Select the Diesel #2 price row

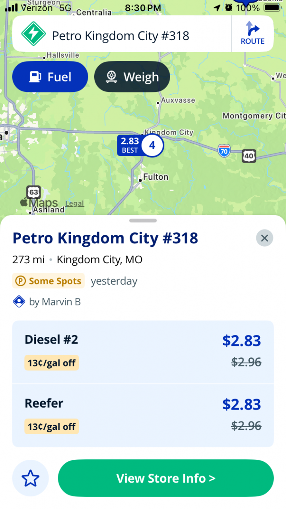click(143, 352)
